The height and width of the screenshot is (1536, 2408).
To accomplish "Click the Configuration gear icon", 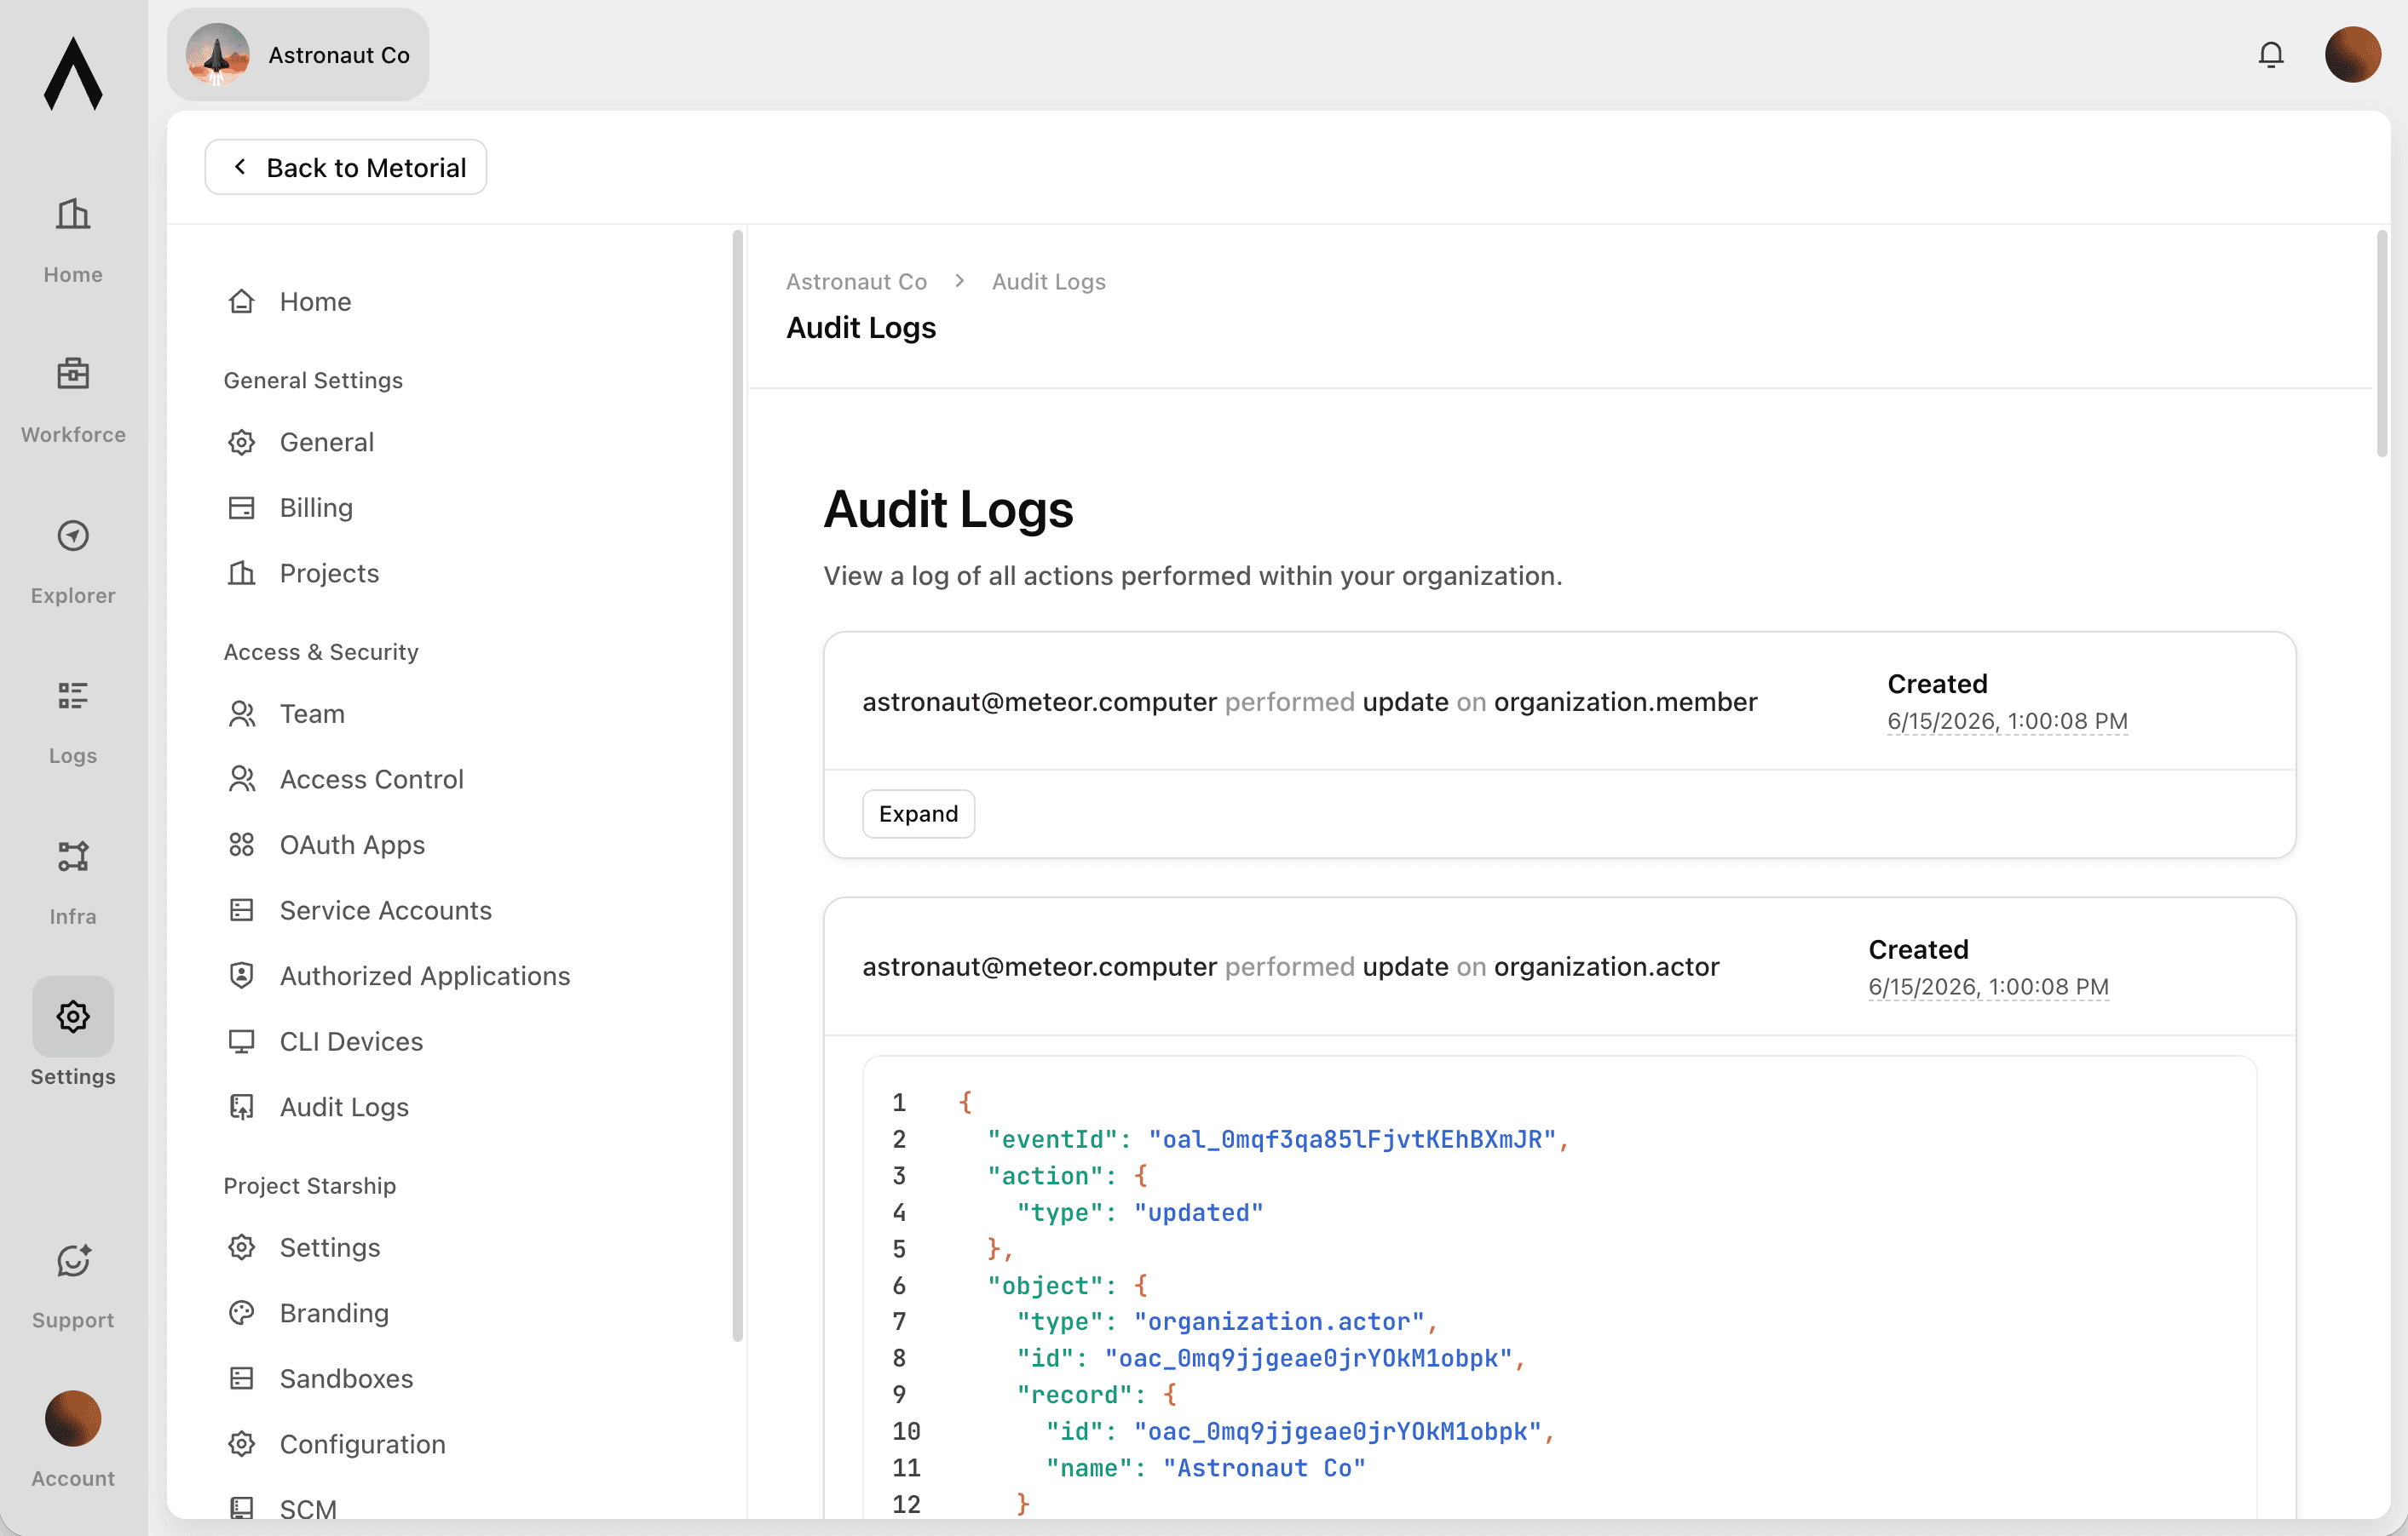I will coord(242,1444).
